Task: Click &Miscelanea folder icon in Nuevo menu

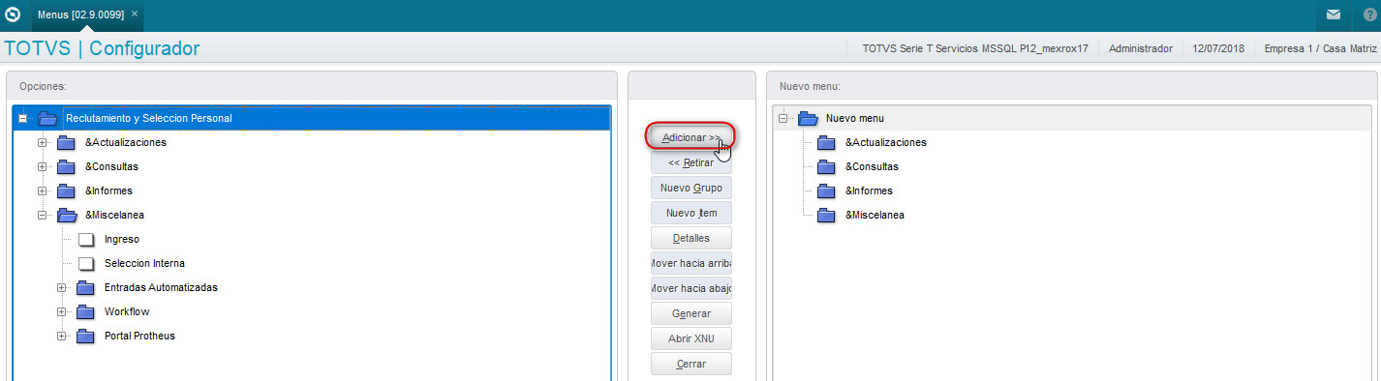Action: pos(826,216)
